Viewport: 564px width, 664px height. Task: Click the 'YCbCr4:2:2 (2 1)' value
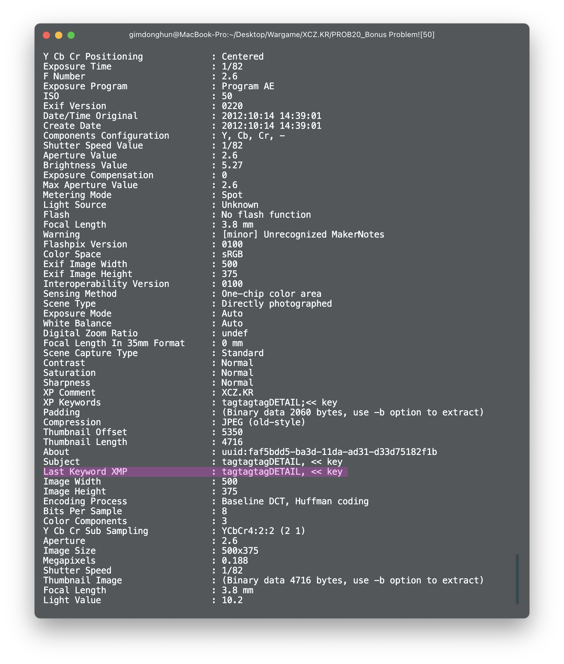click(264, 531)
